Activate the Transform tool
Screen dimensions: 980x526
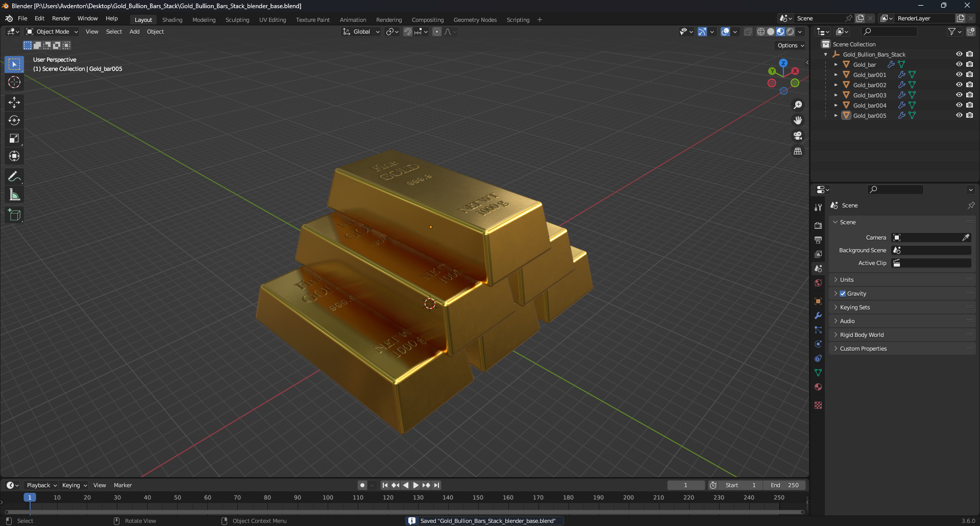(x=14, y=156)
